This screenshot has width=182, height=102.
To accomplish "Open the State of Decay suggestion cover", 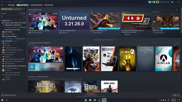I will pyautogui.click(x=91, y=86).
